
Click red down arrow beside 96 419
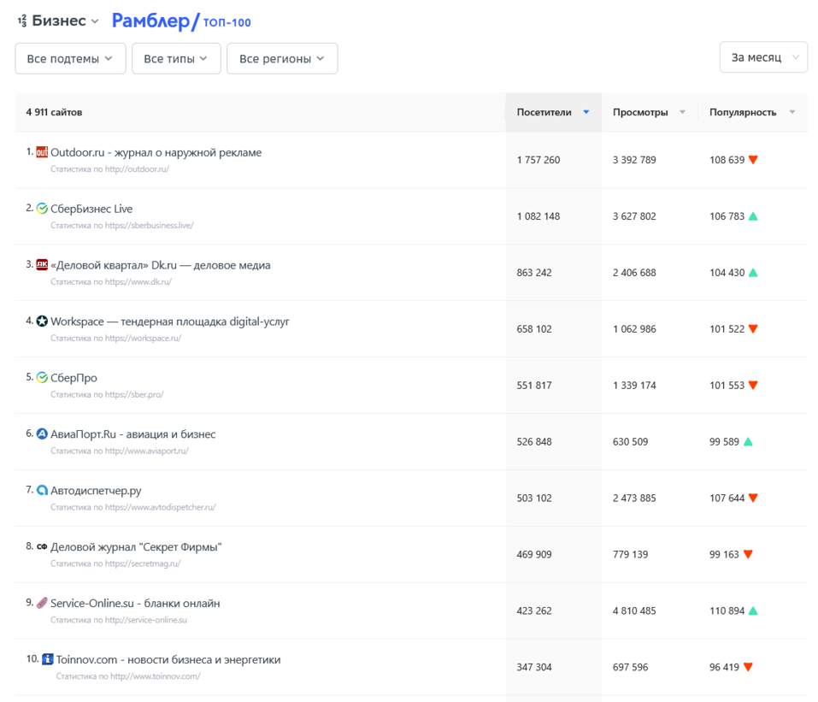[x=748, y=667]
